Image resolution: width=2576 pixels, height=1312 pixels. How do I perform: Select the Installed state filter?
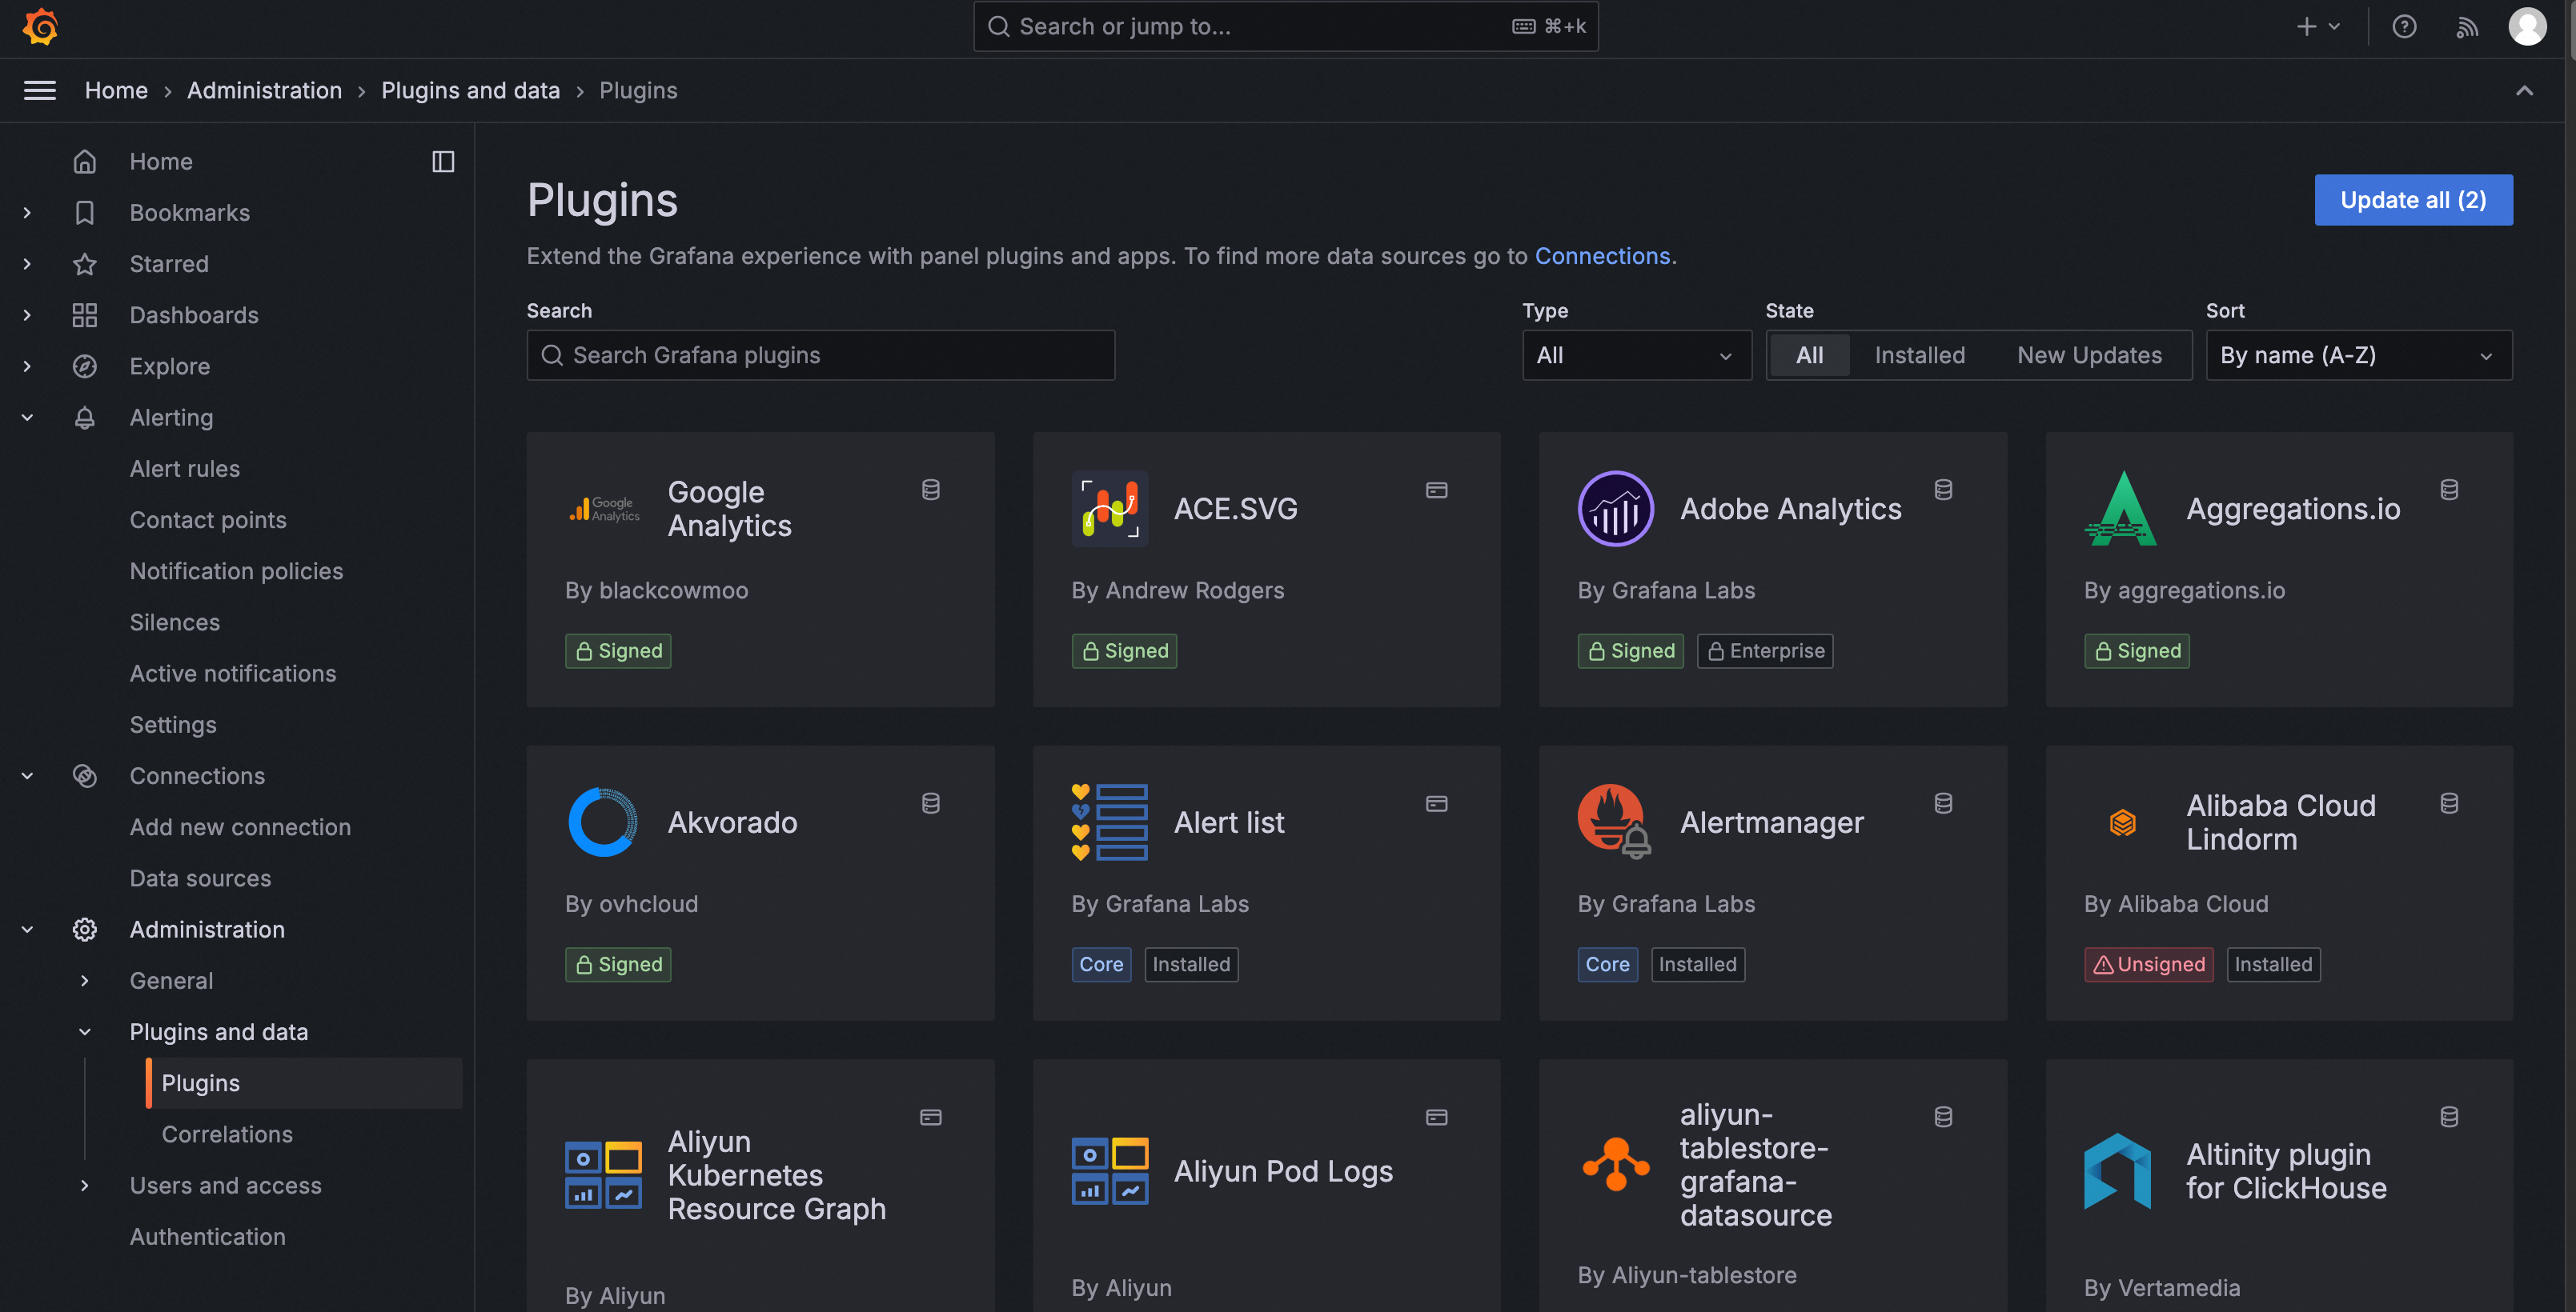(1919, 356)
